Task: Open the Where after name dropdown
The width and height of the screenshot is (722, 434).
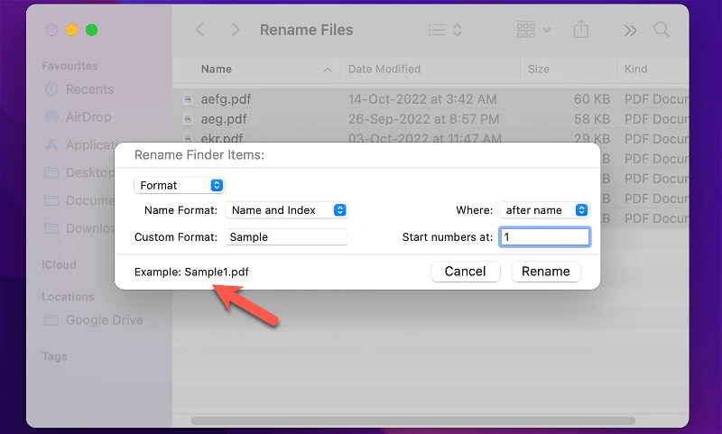Action: (x=545, y=210)
